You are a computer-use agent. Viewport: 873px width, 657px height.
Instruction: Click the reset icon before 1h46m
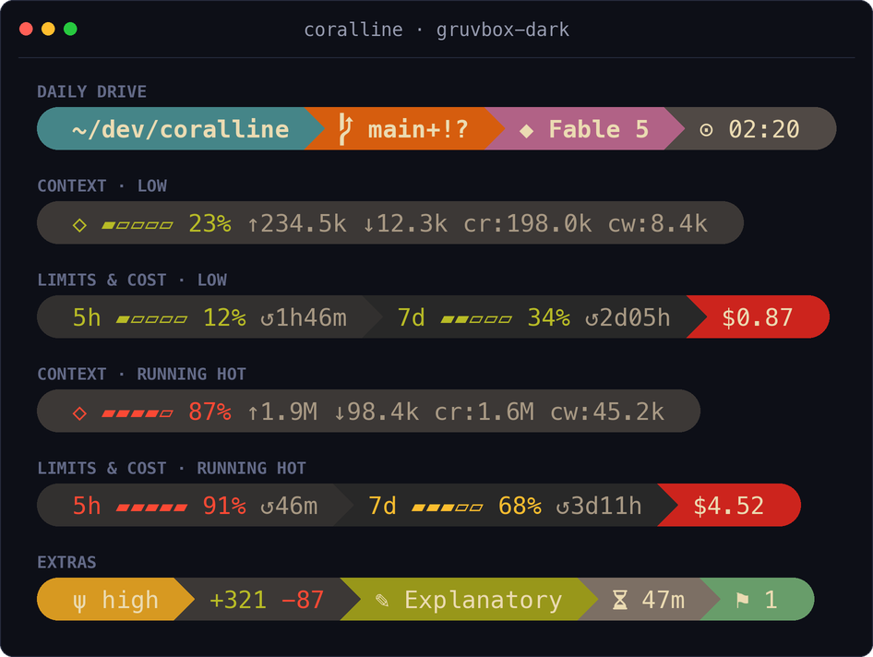coord(268,319)
